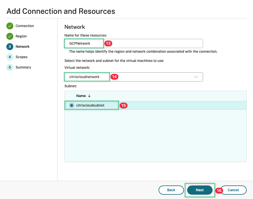This screenshot has height=199, width=253.
Task: Click the step 3 circle icon
Action: point(10,47)
